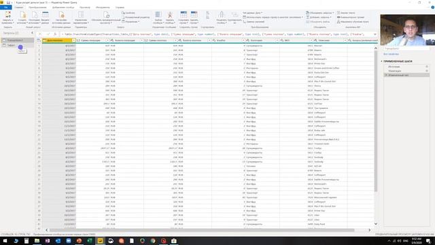The image size is (435, 245).
Task: Click the horizontal scrollbar of data preview
Action: pos(202,230)
